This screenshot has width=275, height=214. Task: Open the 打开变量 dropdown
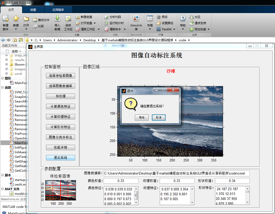click(95, 23)
